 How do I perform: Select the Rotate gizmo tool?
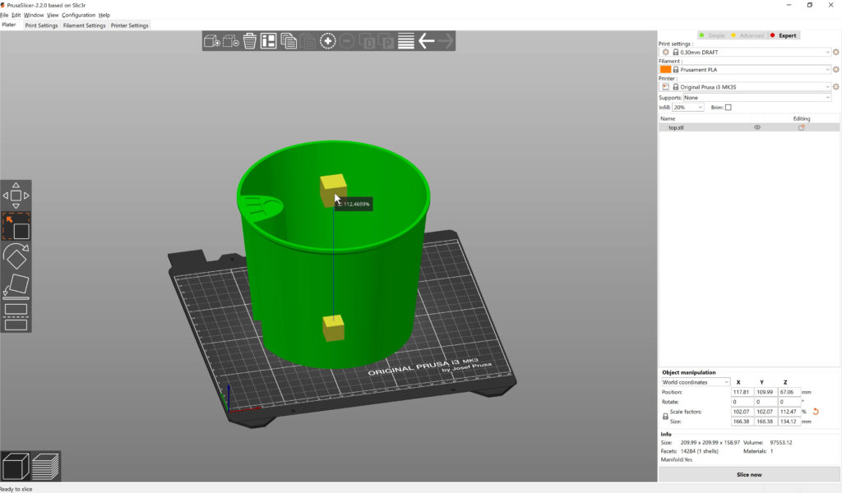click(x=16, y=256)
